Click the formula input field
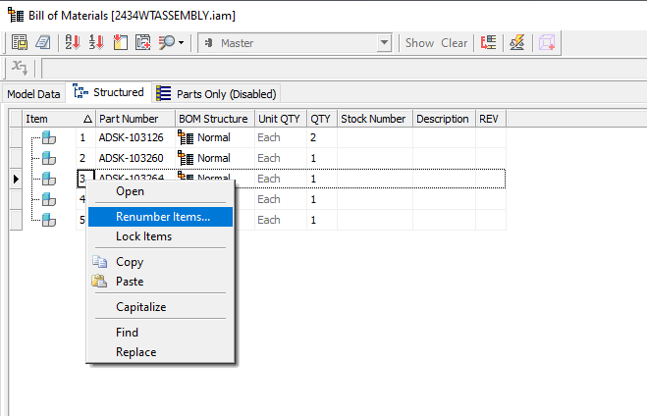The height and width of the screenshot is (416, 647). [344, 68]
